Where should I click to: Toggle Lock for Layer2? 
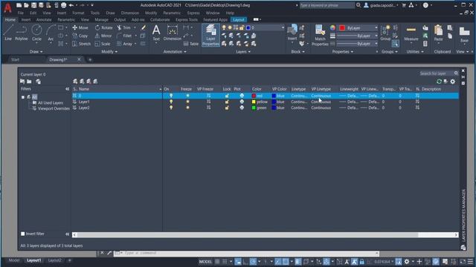click(x=227, y=108)
